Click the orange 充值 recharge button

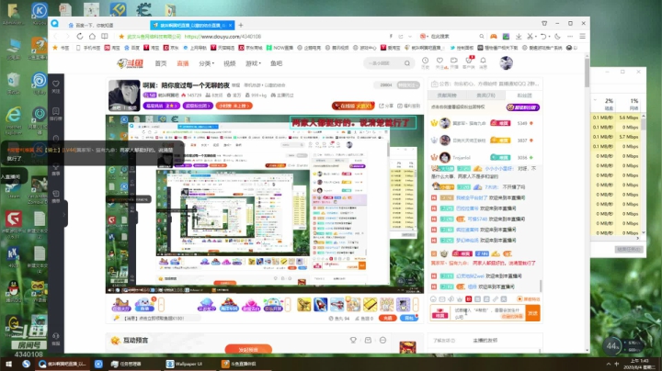coord(387,318)
